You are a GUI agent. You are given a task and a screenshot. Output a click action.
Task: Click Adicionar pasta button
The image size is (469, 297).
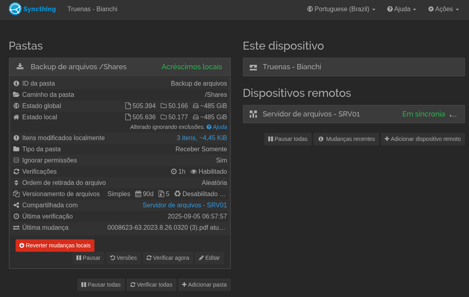point(204,285)
